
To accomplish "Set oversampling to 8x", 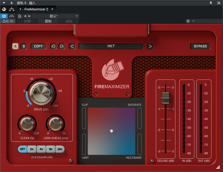I will 51,149.
